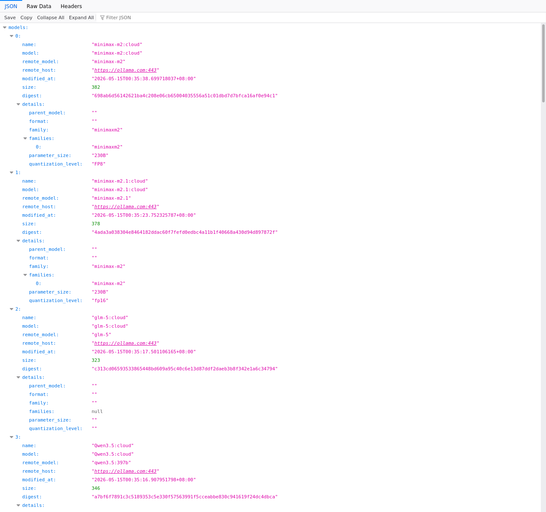Select the size value 323
This screenshot has height=512, width=546.
(96, 360)
